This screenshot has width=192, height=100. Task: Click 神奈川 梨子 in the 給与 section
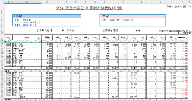pyautogui.click(x=19, y=49)
